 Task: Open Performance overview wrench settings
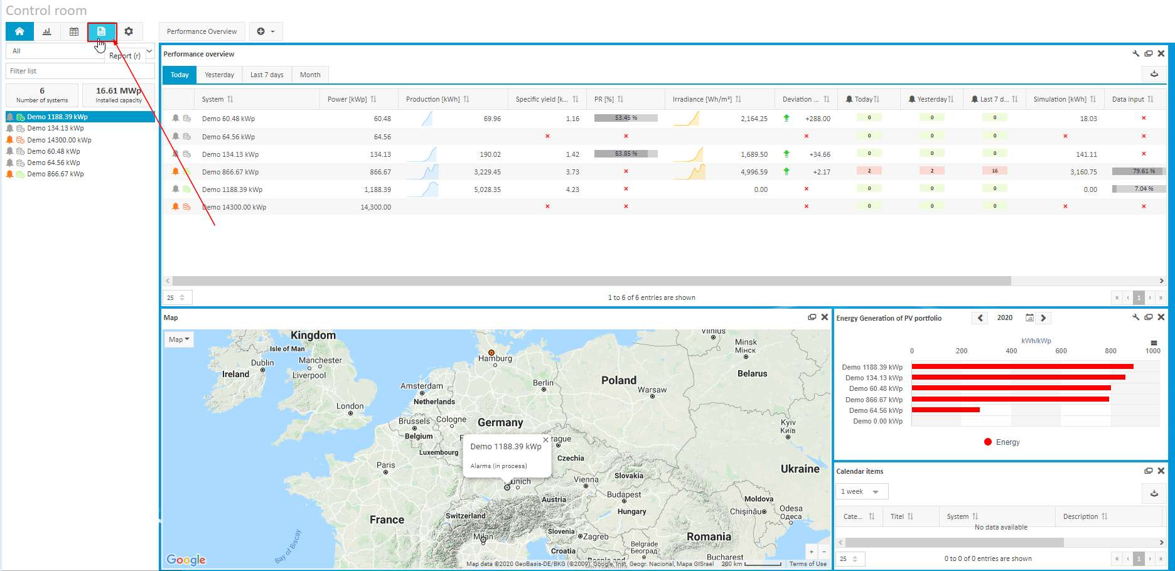[1135, 54]
